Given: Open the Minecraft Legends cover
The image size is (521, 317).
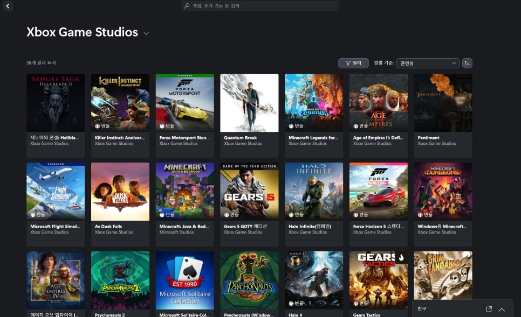Looking at the screenshot, I should [x=314, y=103].
